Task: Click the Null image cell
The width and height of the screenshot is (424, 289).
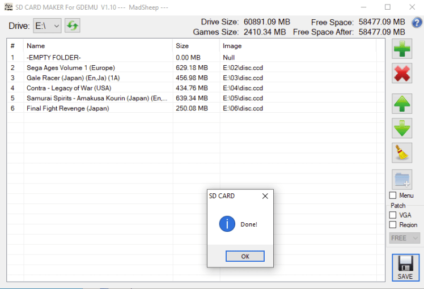Action: pyautogui.click(x=229, y=58)
